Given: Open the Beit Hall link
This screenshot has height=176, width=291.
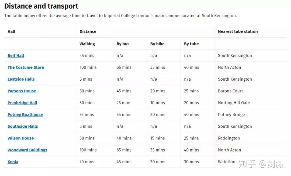Looking at the screenshot, I should (x=16, y=56).
